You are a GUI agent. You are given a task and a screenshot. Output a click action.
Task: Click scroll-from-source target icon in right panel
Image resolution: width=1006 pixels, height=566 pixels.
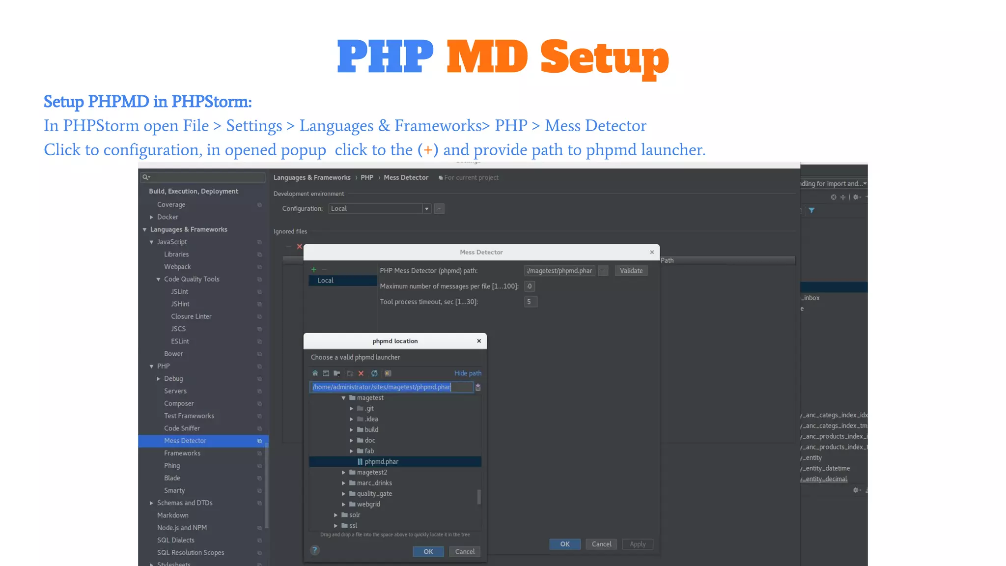834,197
